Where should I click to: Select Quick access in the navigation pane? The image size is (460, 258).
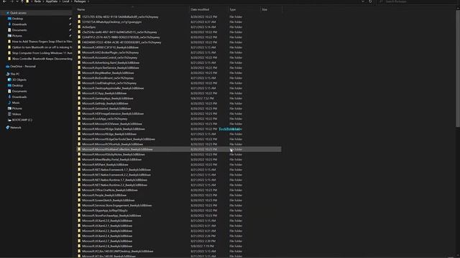[18, 13]
